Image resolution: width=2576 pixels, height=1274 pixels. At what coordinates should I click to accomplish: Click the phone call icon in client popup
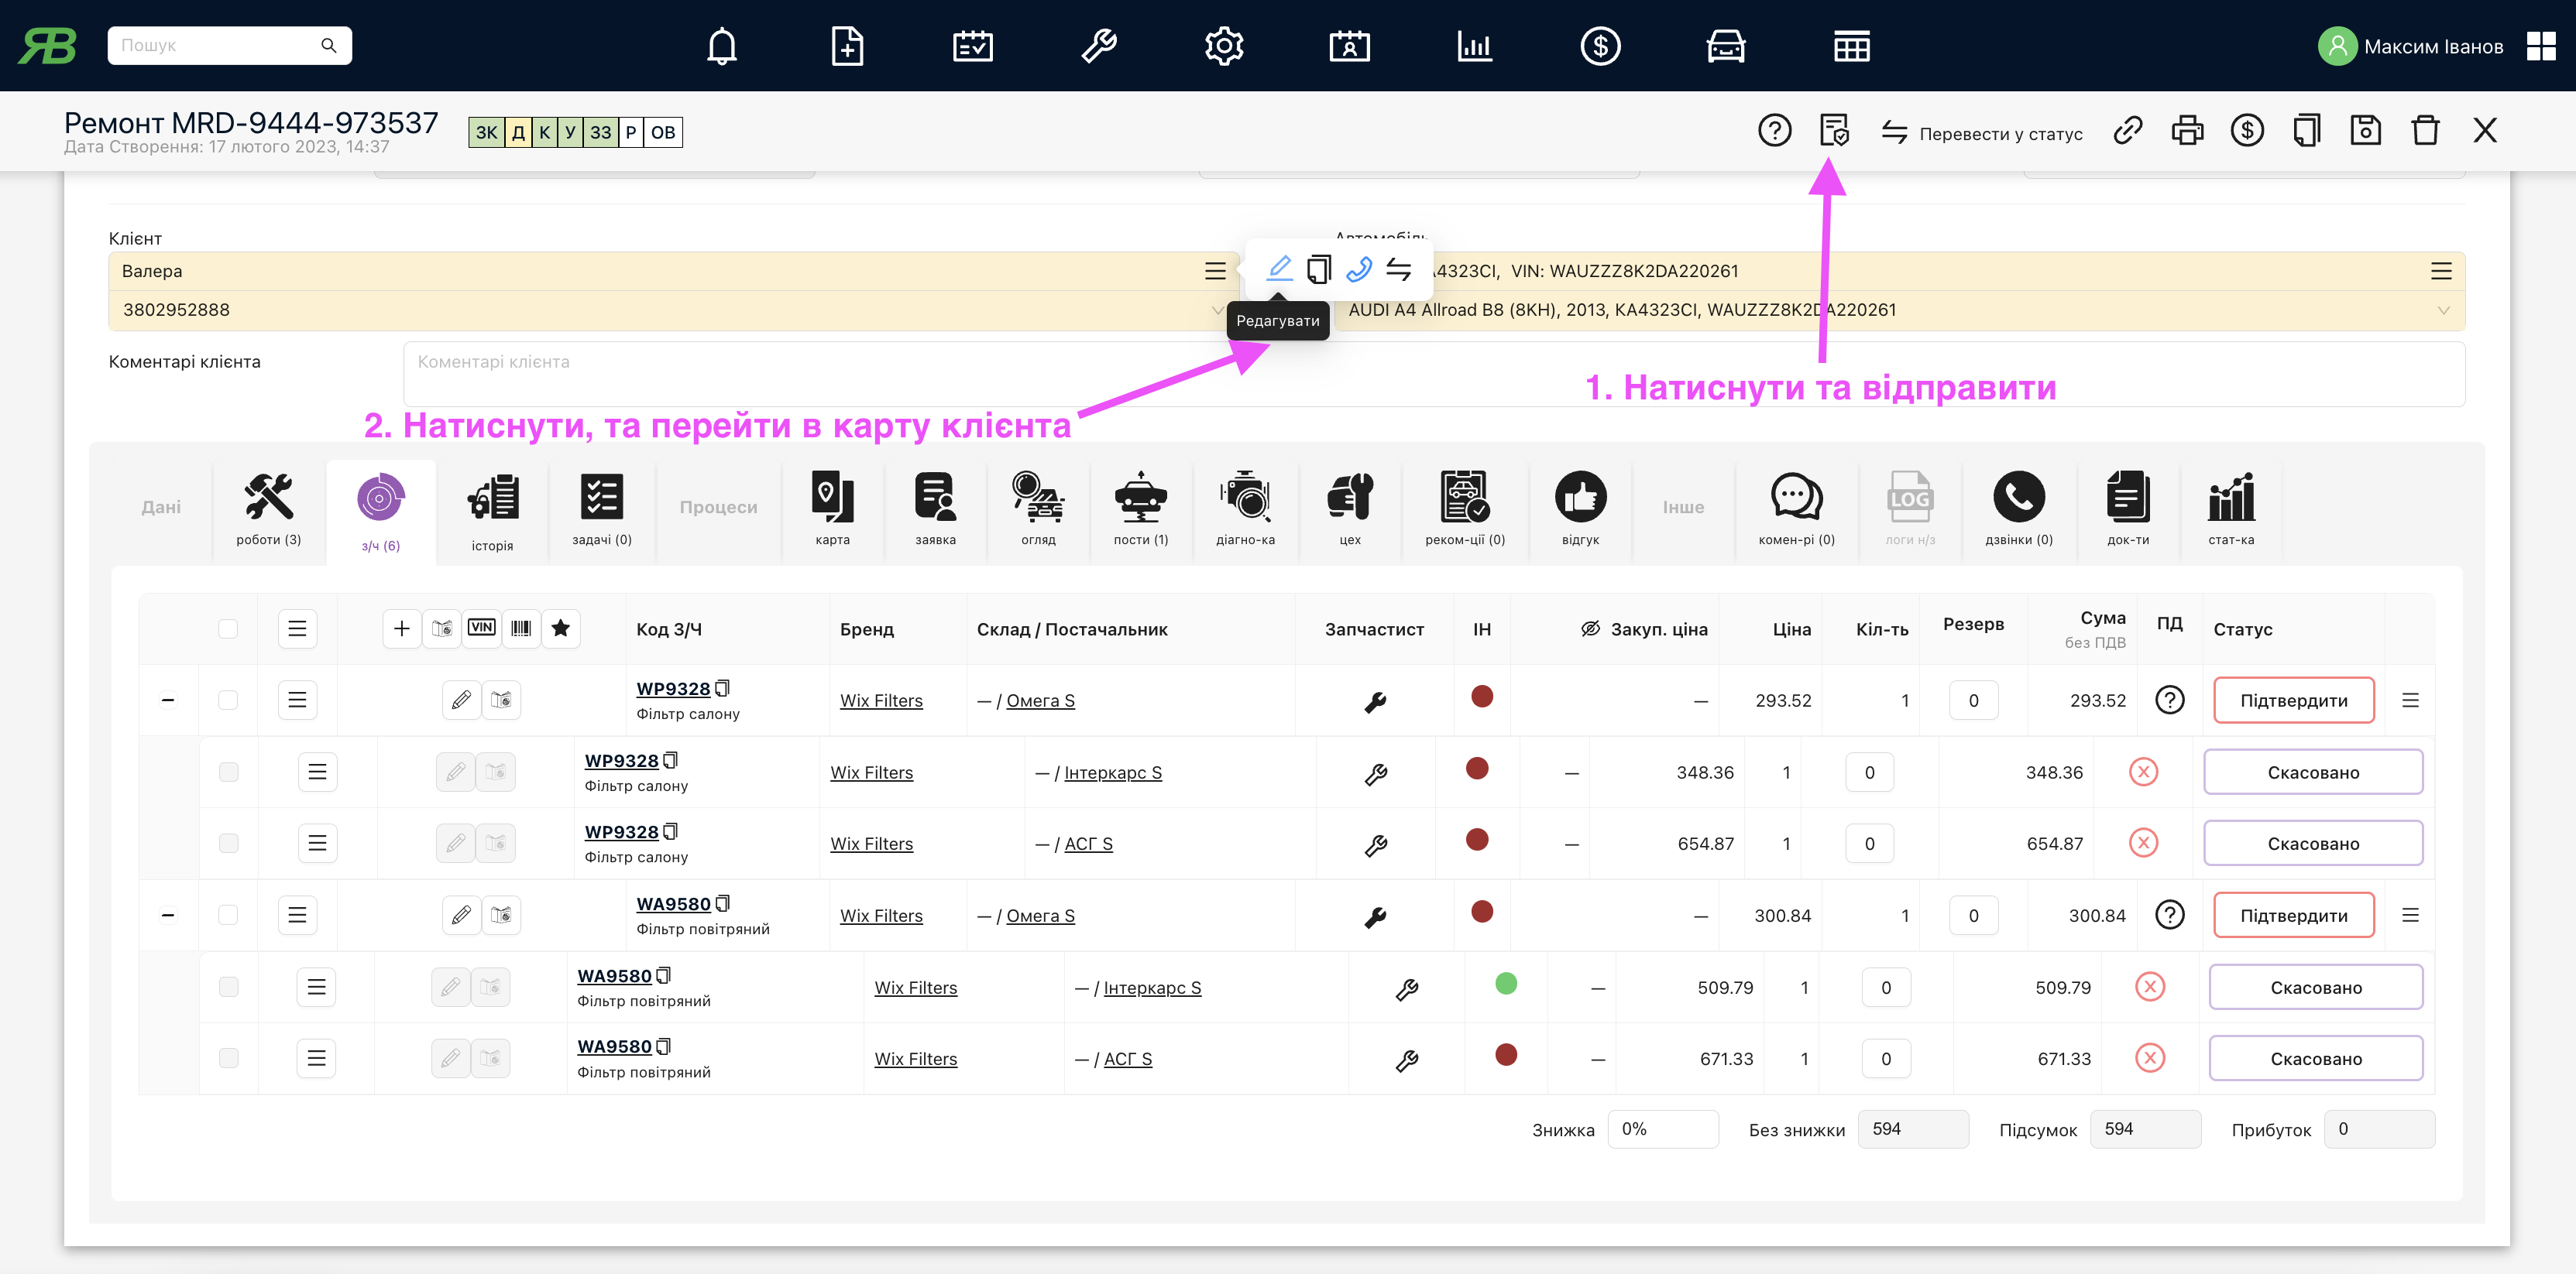pyautogui.click(x=1358, y=269)
